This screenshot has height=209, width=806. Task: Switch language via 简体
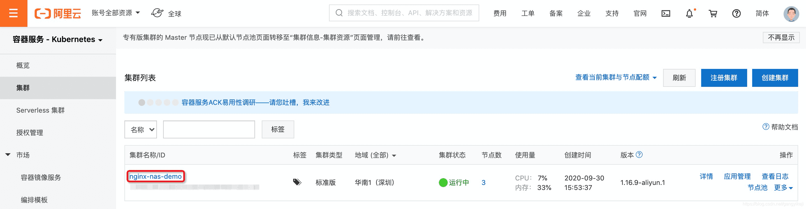(762, 13)
